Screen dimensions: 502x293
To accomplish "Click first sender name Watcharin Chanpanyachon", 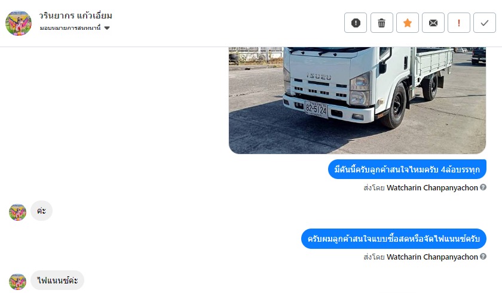I will click(x=432, y=187).
